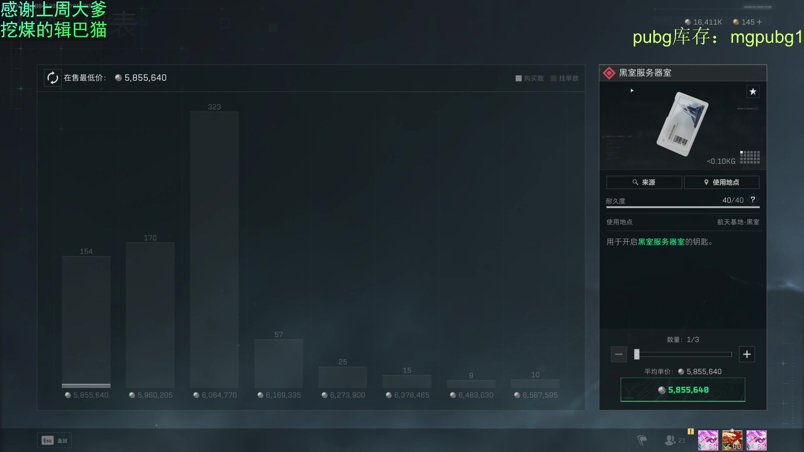Click the durability progress bar
Image resolution: width=804 pixels, height=452 pixels.
[x=683, y=207]
